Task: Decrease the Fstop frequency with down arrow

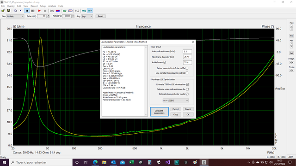Action: coord(73,17)
